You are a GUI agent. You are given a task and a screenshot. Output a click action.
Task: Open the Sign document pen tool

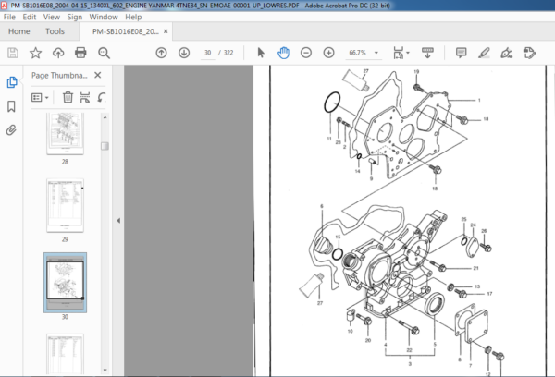click(507, 53)
